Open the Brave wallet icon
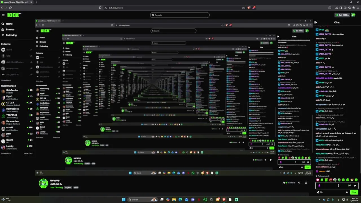Screen dimensions: 361x203 pos(345,8)
